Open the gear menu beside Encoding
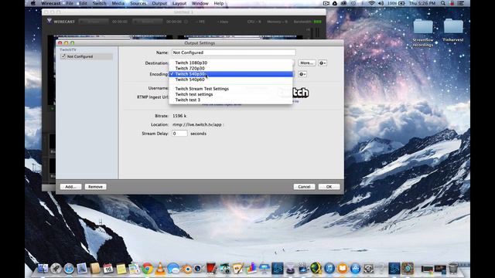The width and height of the screenshot is (495, 278). point(302,74)
